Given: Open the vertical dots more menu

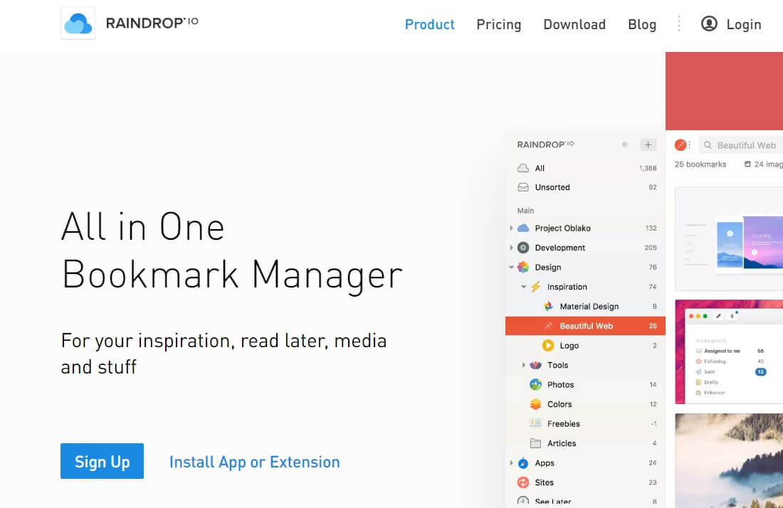Looking at the screenshot, I should (x=678, y=23).
